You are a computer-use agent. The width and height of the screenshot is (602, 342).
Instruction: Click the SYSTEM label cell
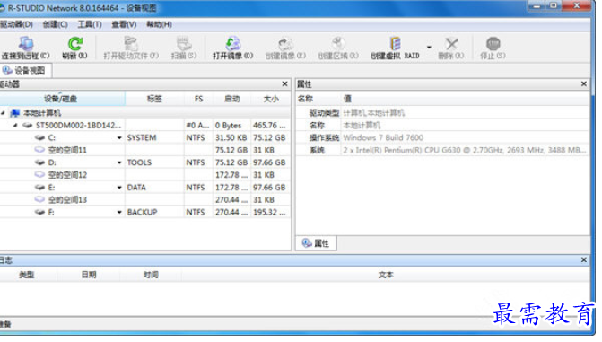click(x=142, y=137)
